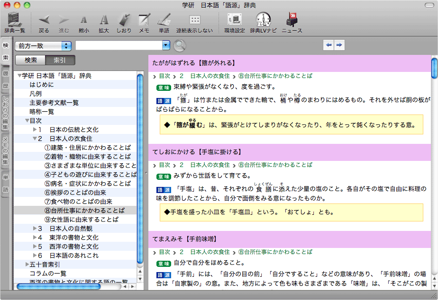Open the ニュース mailbox icon
This screenshot has height=300, width=438.
click(x=292, y=23)
